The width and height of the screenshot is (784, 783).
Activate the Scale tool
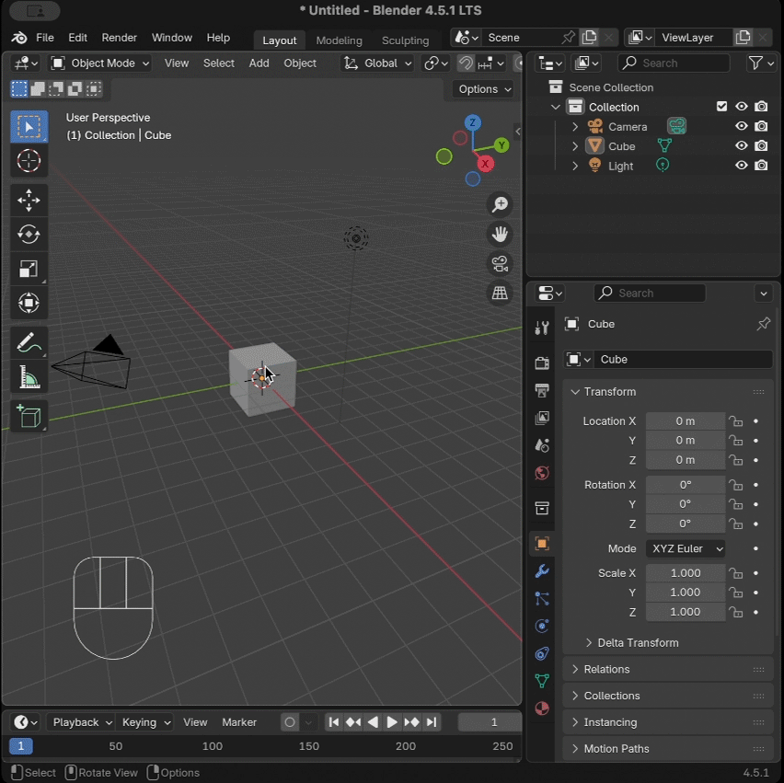[29, 269]
